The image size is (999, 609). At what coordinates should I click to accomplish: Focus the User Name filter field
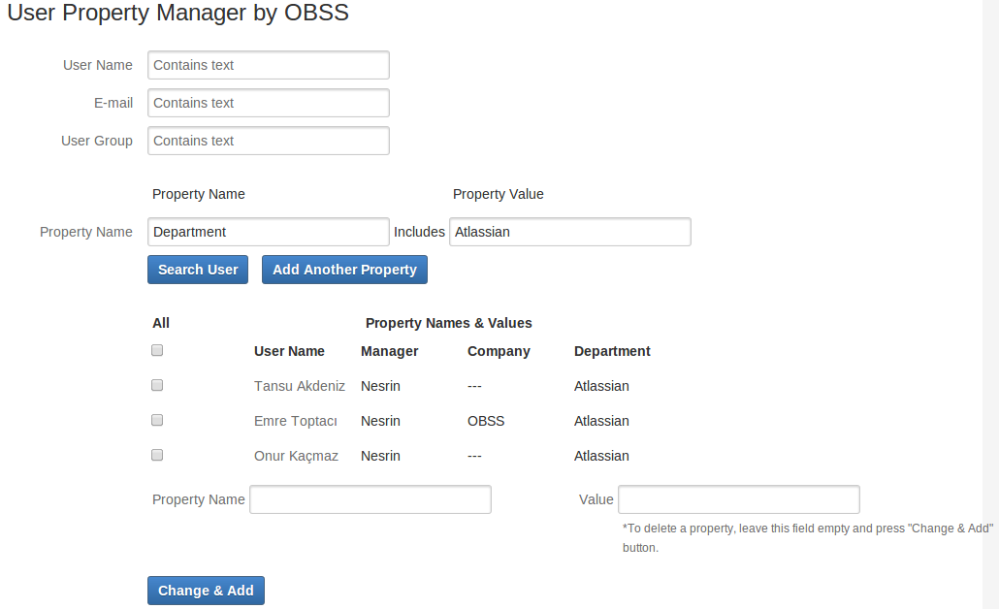click(x=269, y=65)
